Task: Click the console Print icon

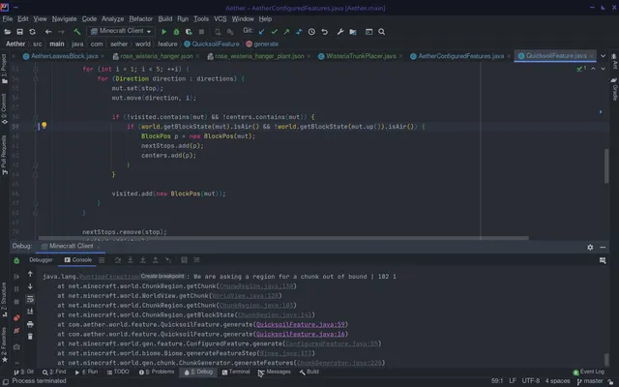Action: [30, 324]
